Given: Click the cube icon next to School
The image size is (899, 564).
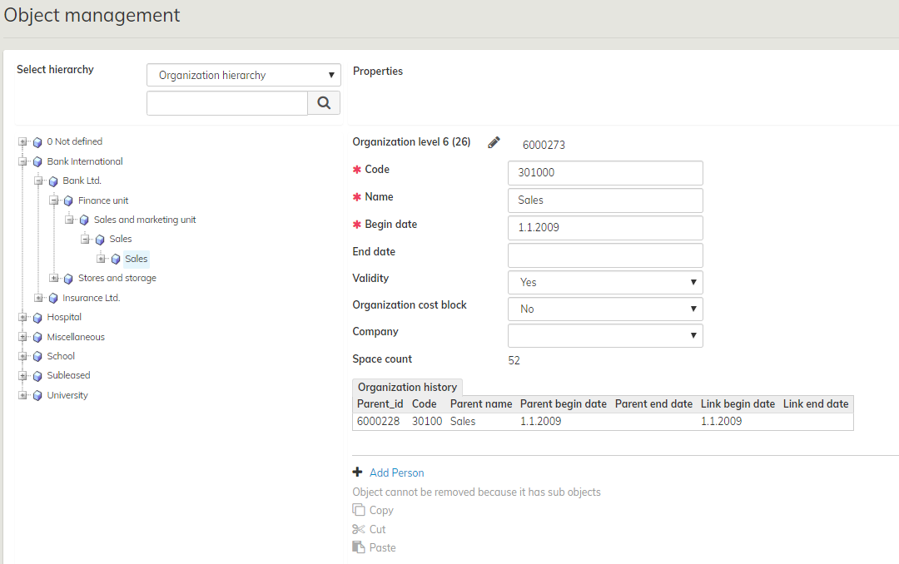Looking at the screenshot, I should tap(37, 357).
